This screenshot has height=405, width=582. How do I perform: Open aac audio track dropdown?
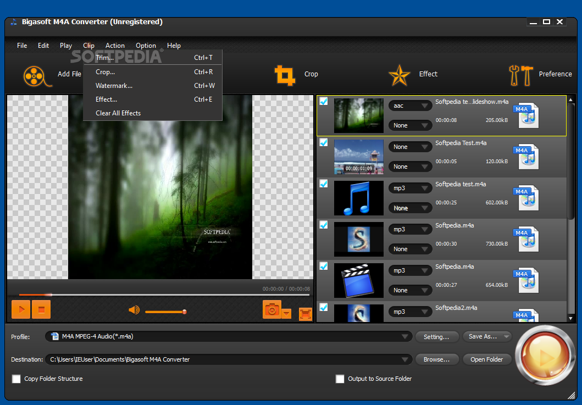pos(410,106)
